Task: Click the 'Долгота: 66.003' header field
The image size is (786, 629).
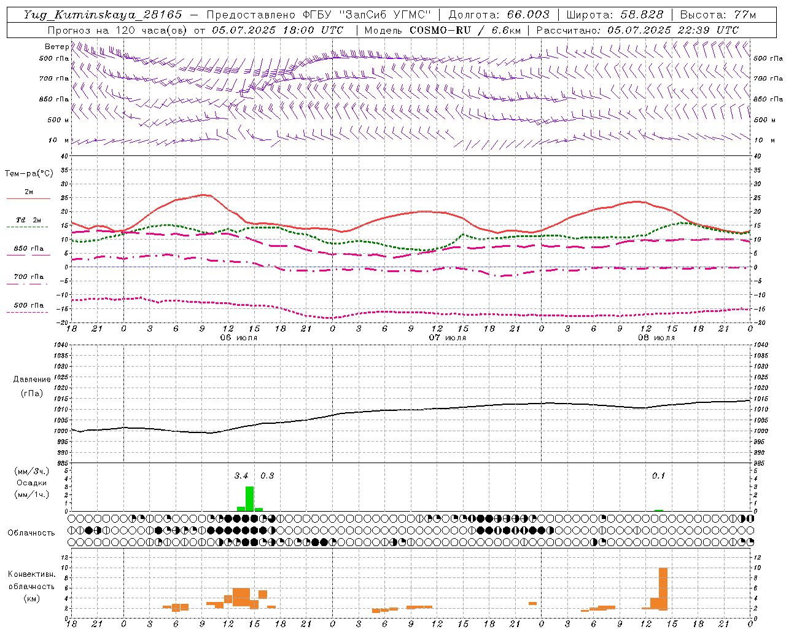Action: 499,15
